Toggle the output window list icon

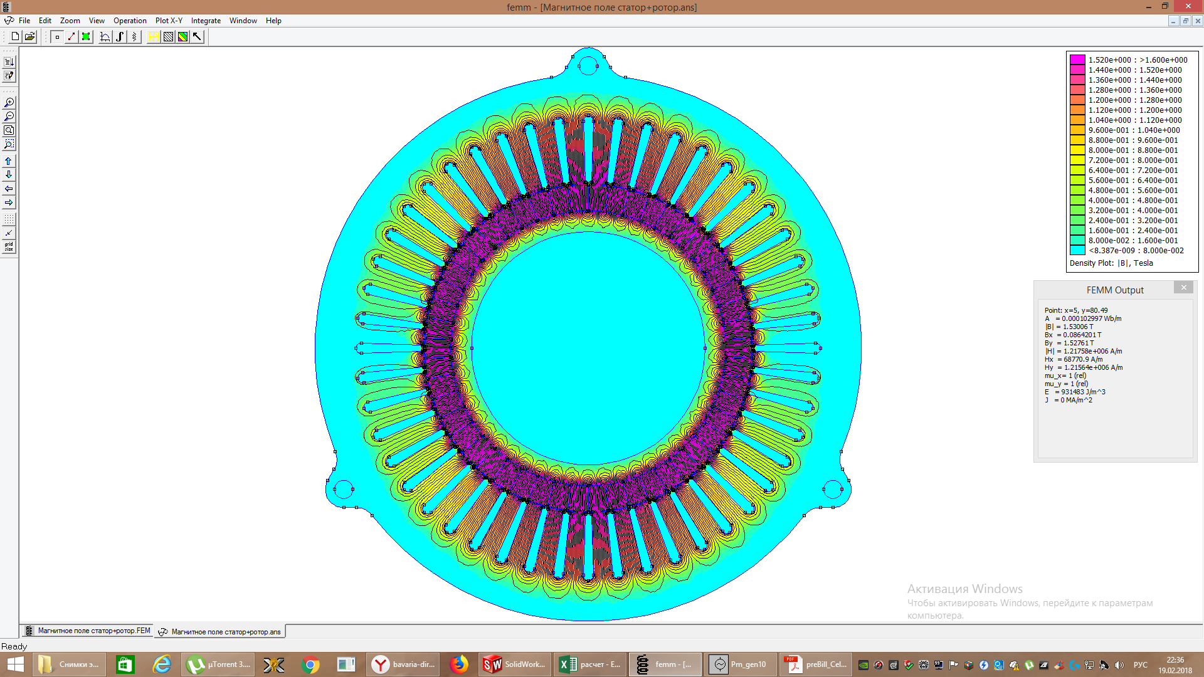(x=9, y=61)
